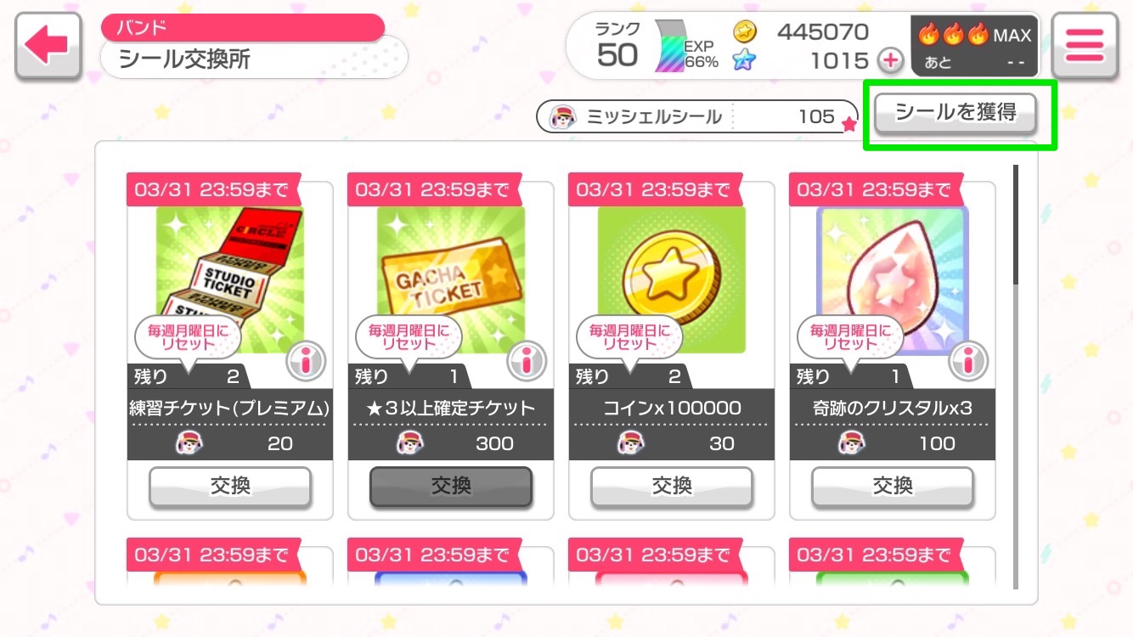
Task: Tap Michelle seal icon in seal counter
Action: pyautogui.click(x=561, y=116)
